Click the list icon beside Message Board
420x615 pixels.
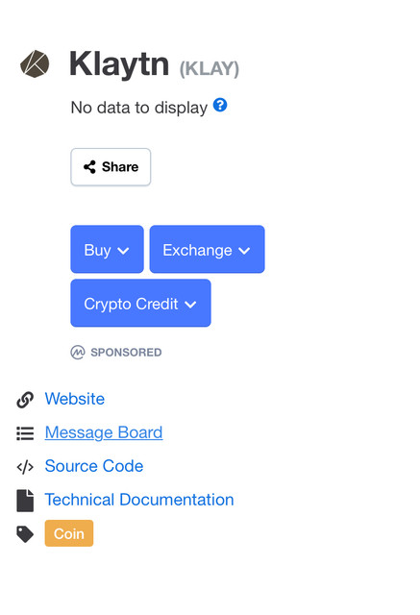[x=25, y=433]
